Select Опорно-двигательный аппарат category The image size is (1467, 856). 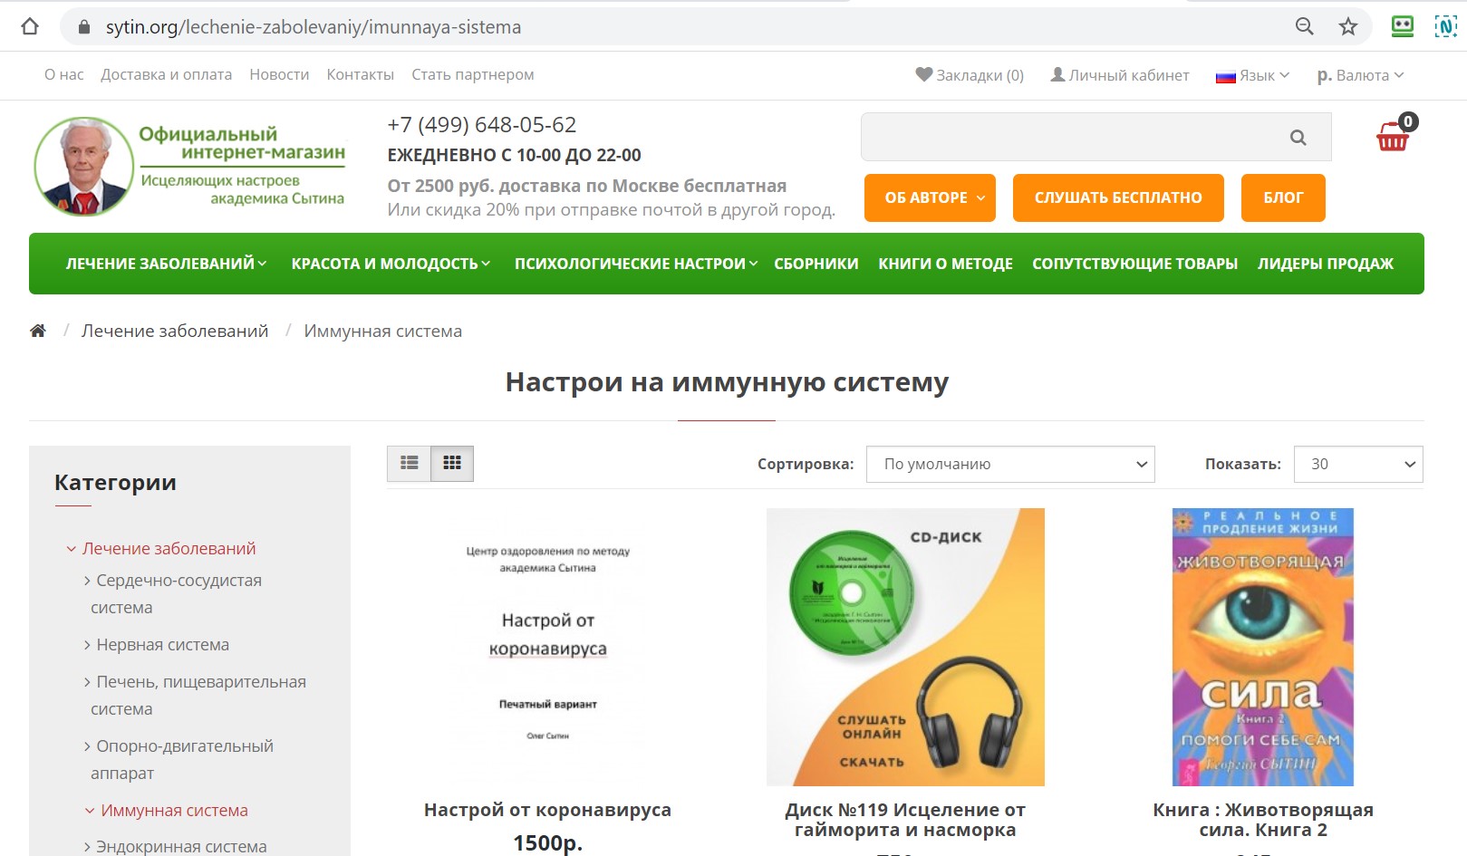click(x=181, y=759)
